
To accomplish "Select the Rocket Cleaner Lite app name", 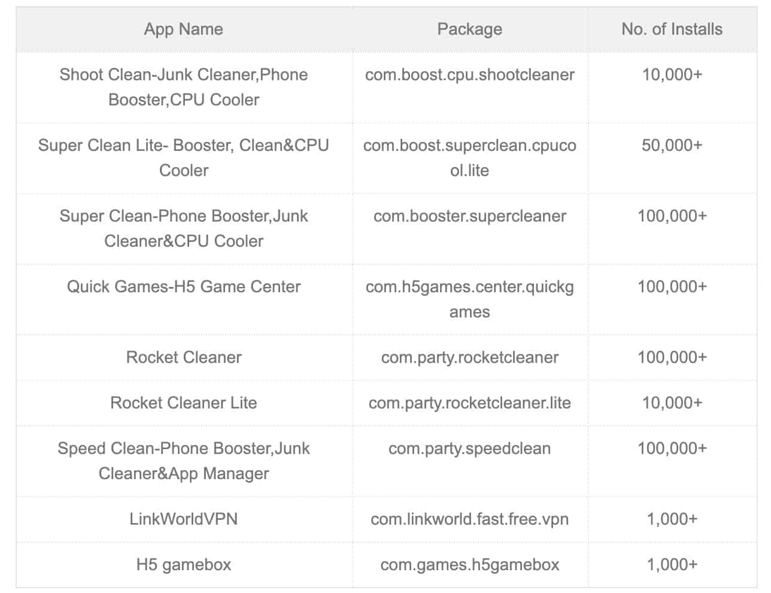I will [x=183, y=403].
